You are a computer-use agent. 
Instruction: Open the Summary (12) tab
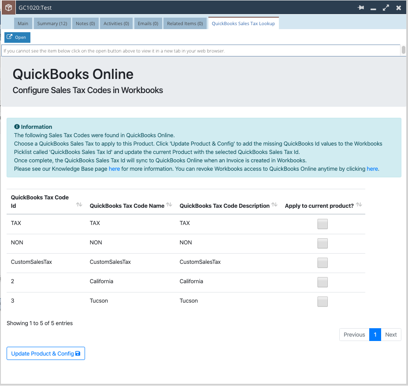[x=52, y=23]
